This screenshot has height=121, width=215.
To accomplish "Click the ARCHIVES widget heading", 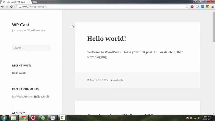I will pyautogui.click(x=19, y=113).
